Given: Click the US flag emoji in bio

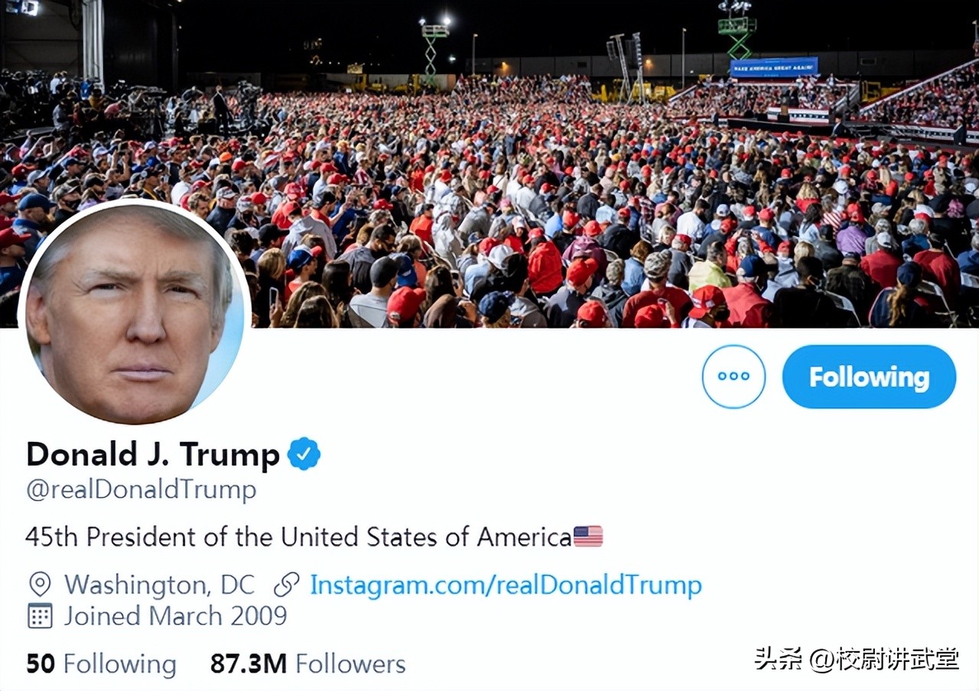Looking at the screenshot, I should (588, 536).
